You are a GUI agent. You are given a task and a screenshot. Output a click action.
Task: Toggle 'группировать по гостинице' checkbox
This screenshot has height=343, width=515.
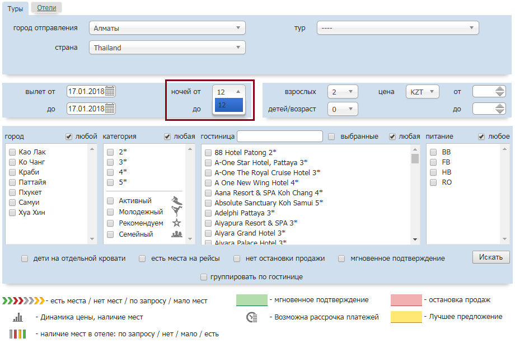pyautogui.click(x=204, y=277)
